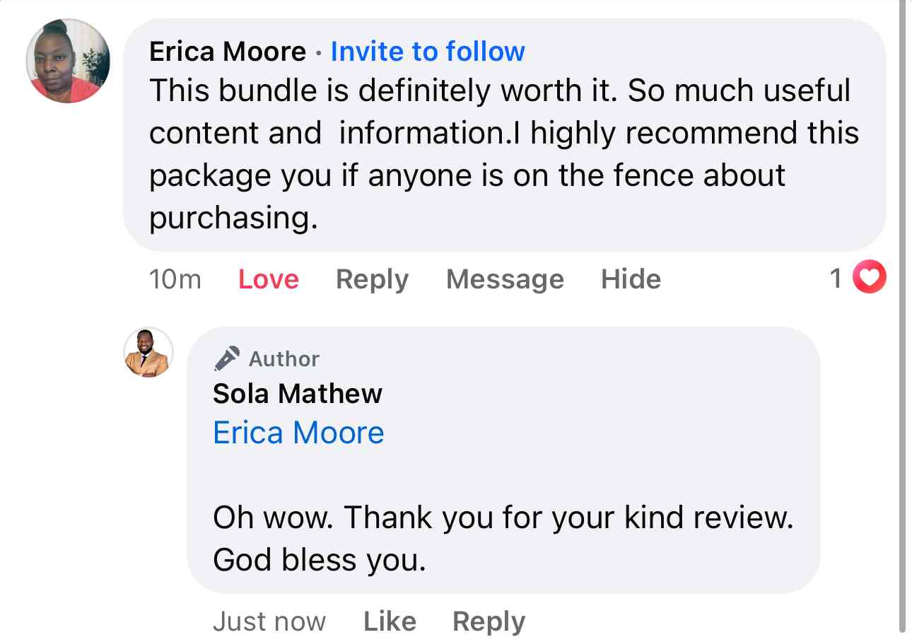Click the Invite to follow link

(427, 51)
